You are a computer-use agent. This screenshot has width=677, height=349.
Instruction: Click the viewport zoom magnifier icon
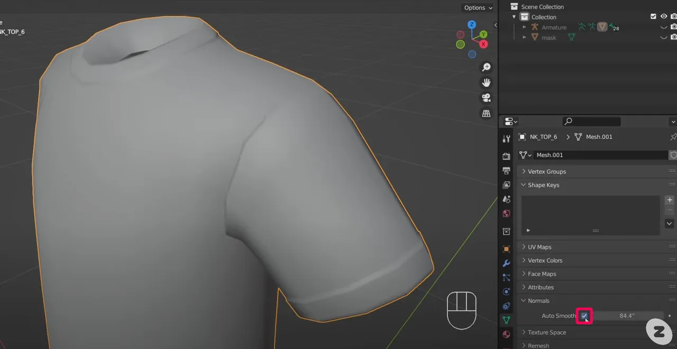pyautogui.click(x=486, y=67)
